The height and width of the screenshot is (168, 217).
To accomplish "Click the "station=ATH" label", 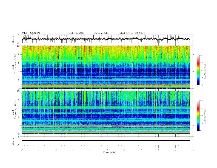I will pyautogui.click(x=102, y=33).
